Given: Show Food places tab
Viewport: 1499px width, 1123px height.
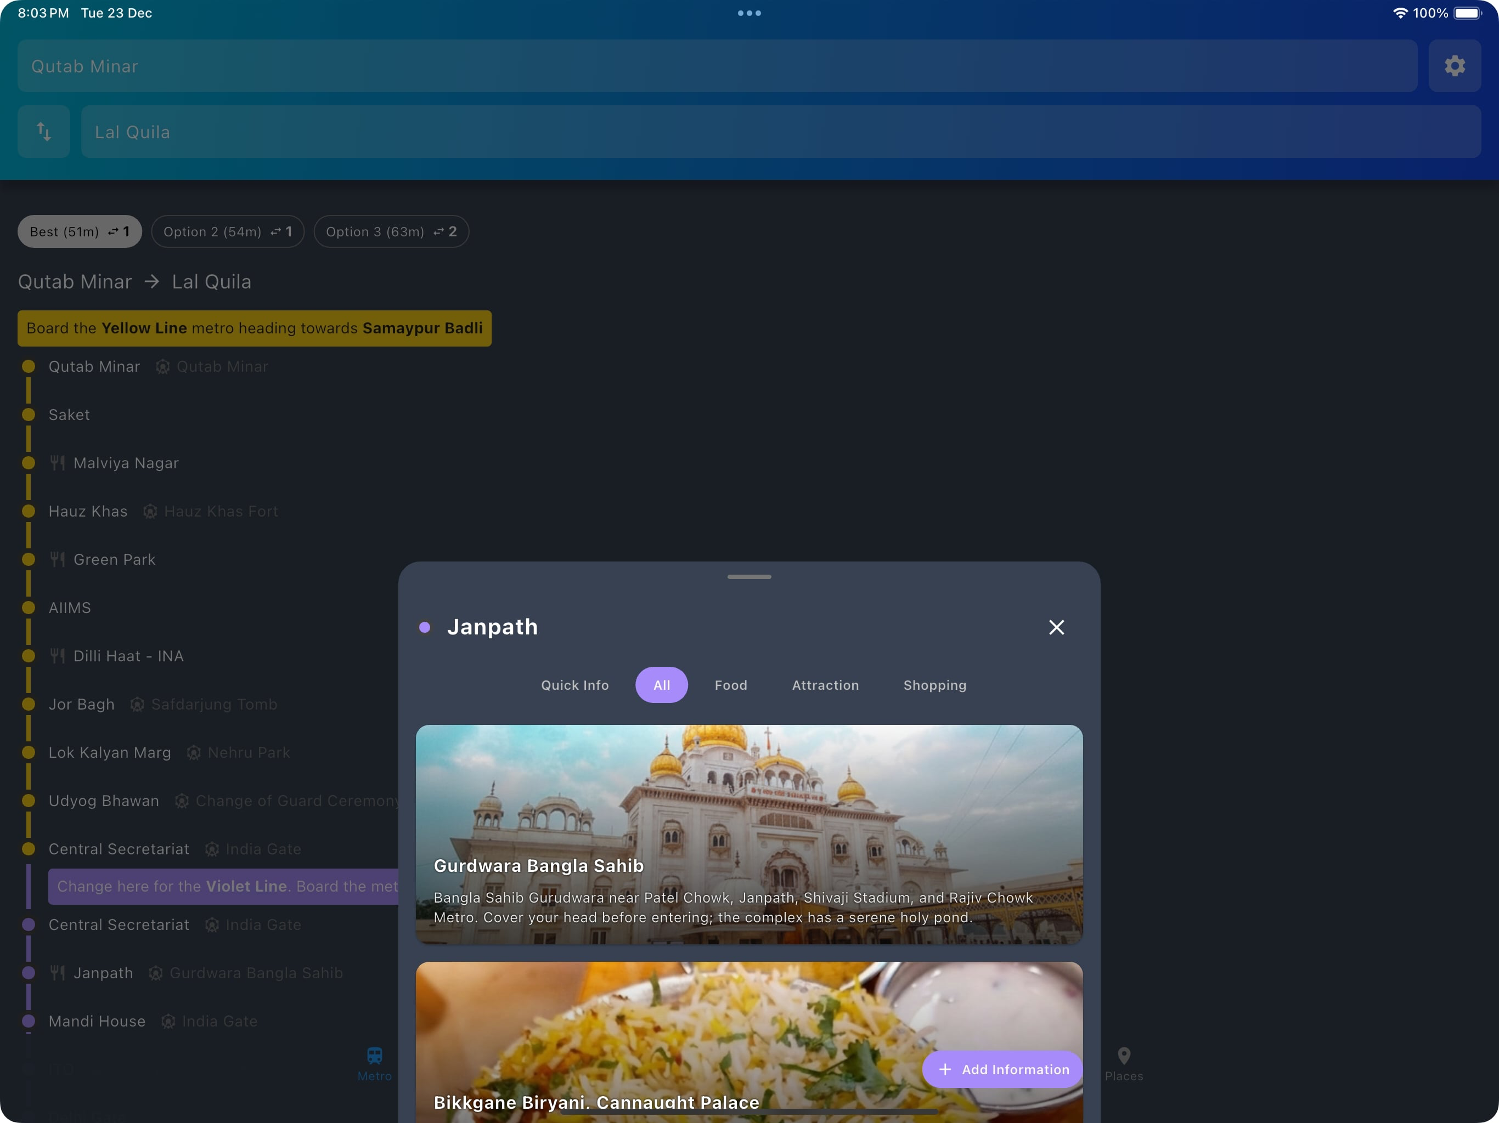Looking at the screenshot, I should click(x=730, y=685).
